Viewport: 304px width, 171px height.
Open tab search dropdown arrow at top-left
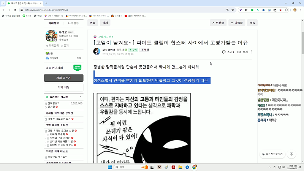(3, 3)
